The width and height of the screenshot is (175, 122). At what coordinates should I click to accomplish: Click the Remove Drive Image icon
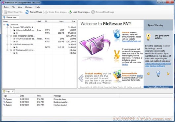(93, 12)
